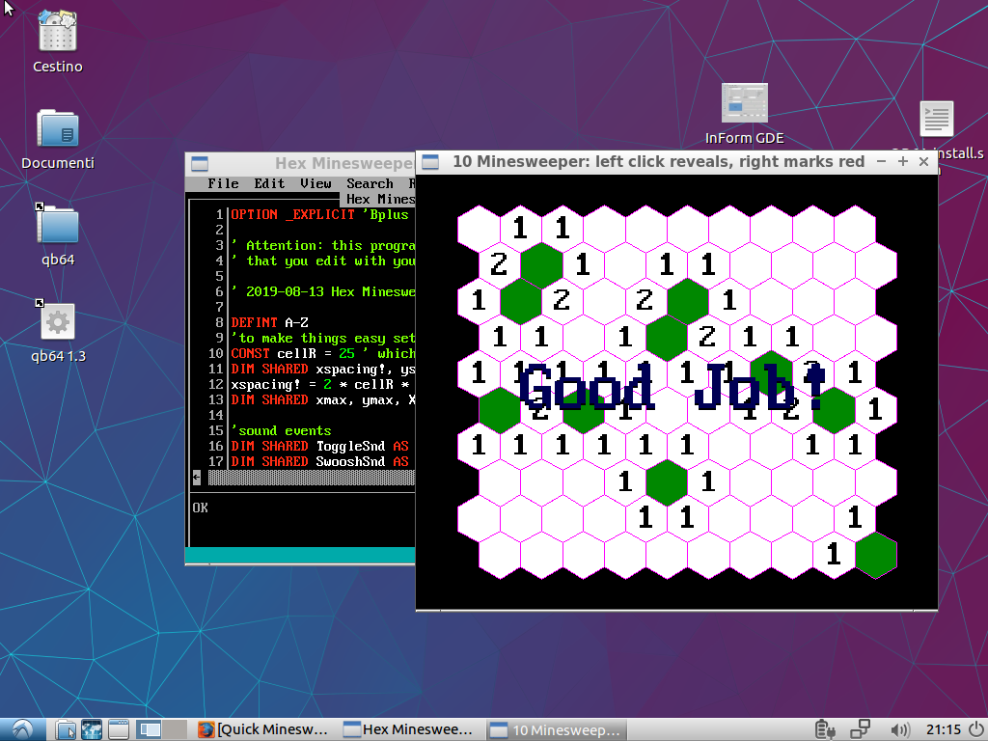Click the power logout tray icon
988x741 pixels.
[x=974, y=729]
